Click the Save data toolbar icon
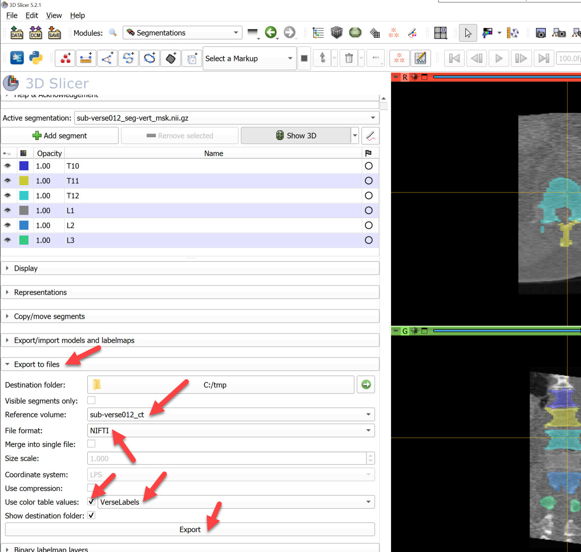581x552 pixels. 54,32
